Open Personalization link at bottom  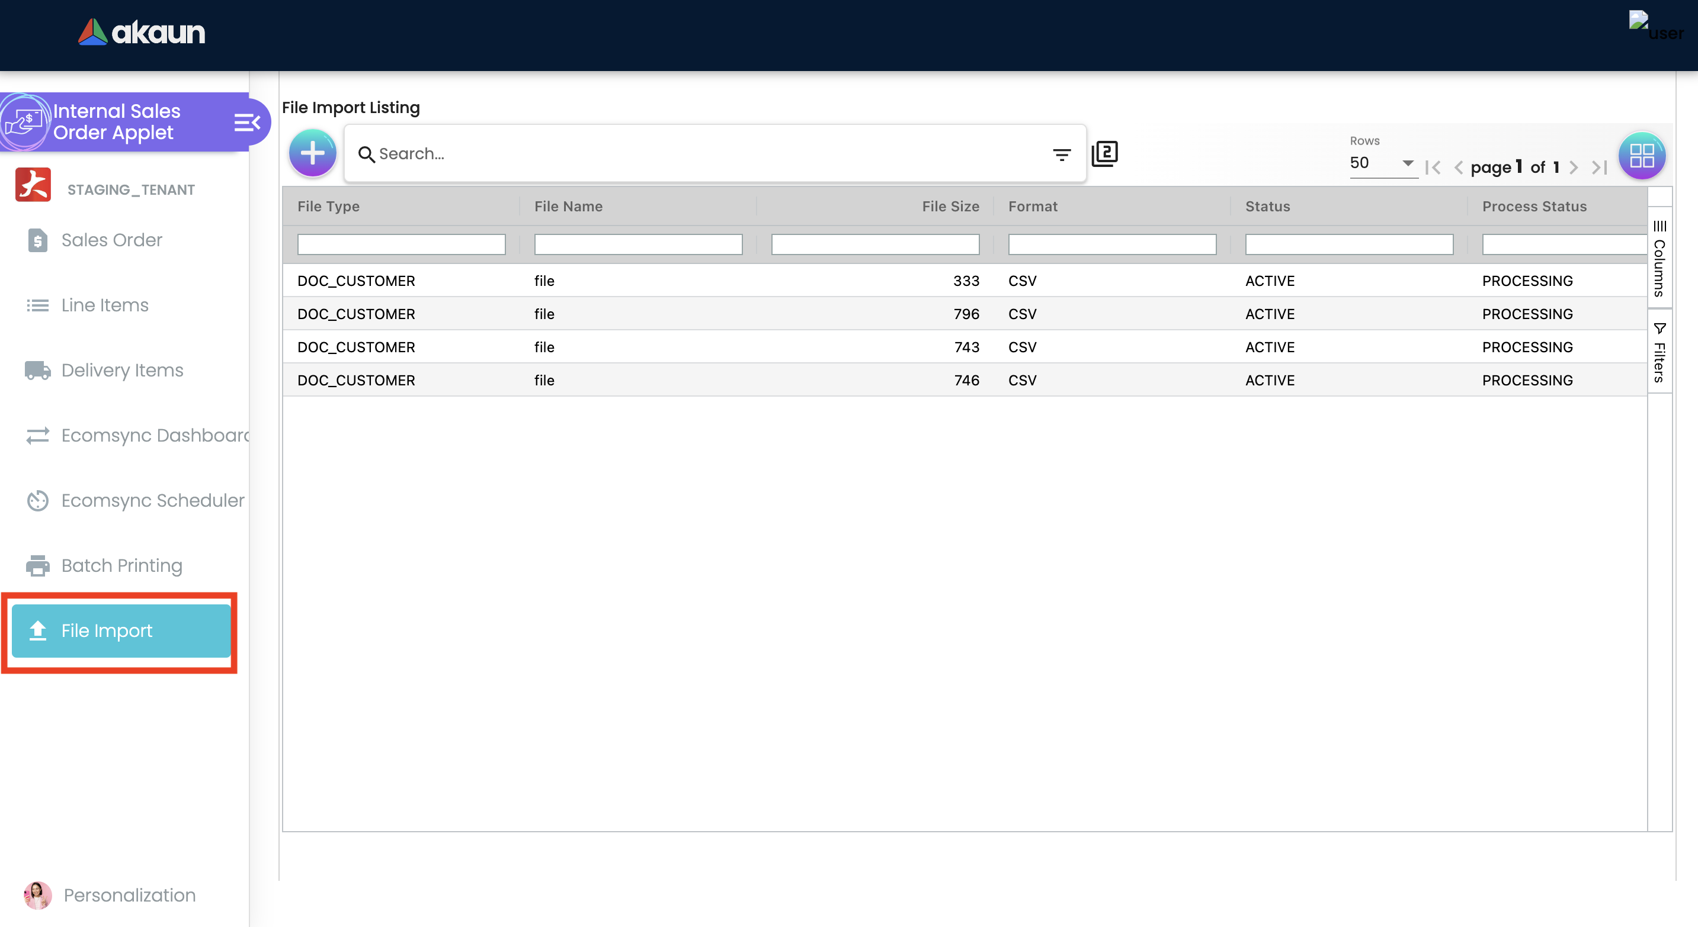(x=129, y=895)
